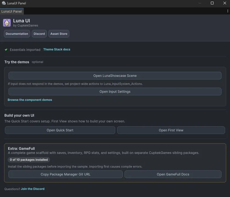Follow the Join the Discord link
Viewport: 230px width, 197px height.
tap(33, 189)
